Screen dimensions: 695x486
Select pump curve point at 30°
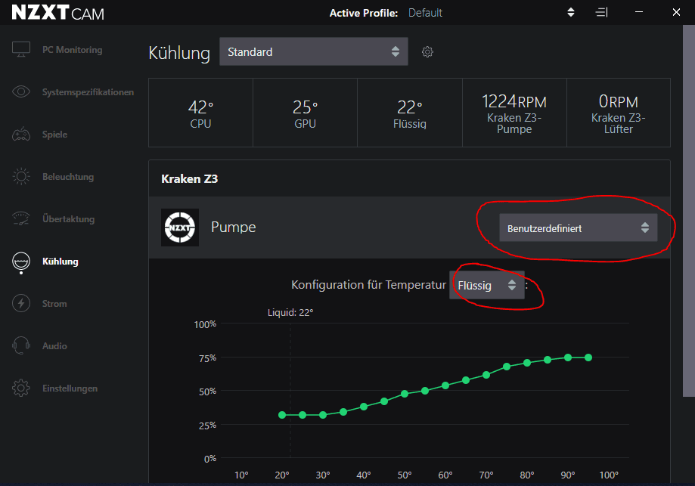pyautogui.click(x=323, y=415)
